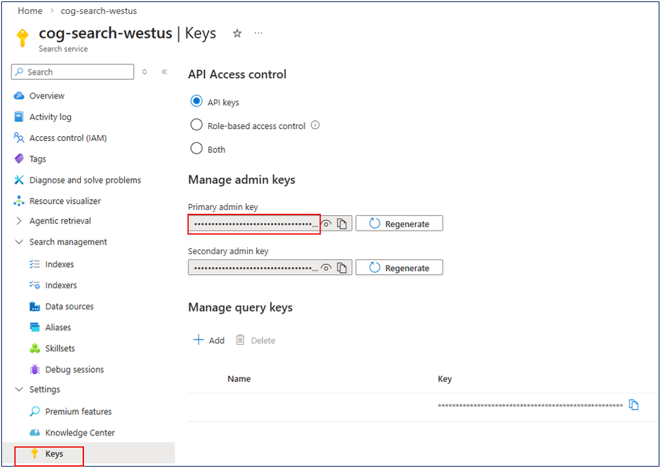Copy the secondary admin key
Image resolution: width=660 pixels, height=468 pixels.
(342, 268)
